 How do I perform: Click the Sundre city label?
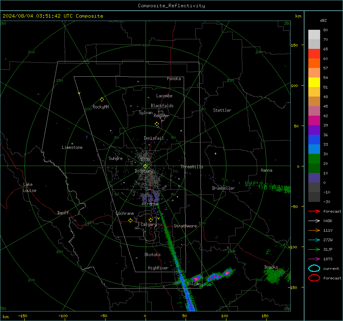[x=115, y=158]
